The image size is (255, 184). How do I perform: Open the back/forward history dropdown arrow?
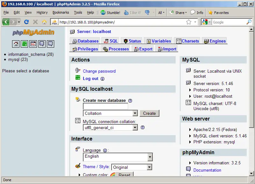pos(19,22)
